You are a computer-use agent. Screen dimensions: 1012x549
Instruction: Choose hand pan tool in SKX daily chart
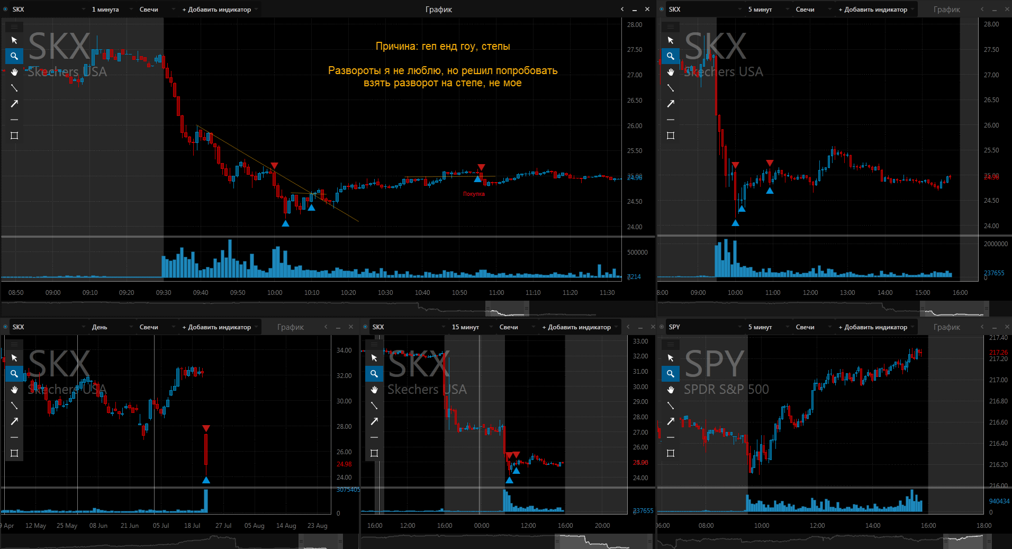[x=14, y=390]
